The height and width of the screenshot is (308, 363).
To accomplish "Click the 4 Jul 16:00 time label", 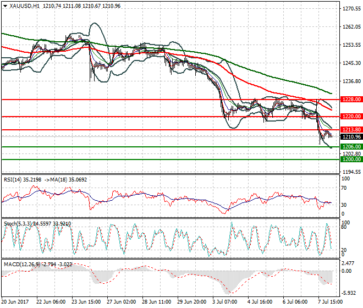I will point(260,302).
